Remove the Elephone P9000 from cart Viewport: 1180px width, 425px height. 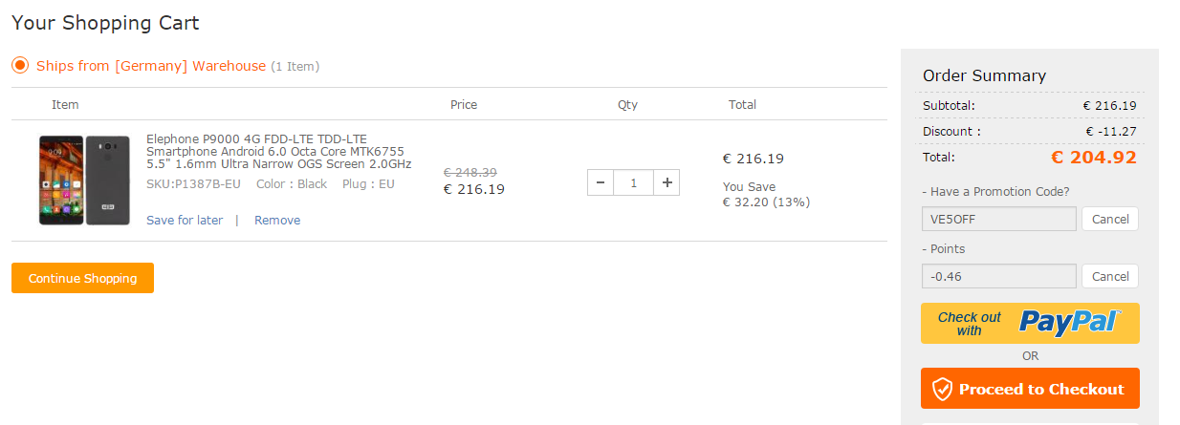[x=277, y=221]
